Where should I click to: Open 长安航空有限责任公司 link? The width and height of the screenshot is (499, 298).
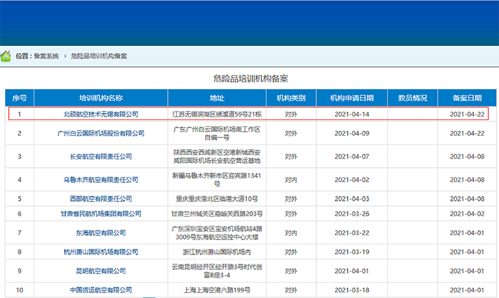(101, 156)
